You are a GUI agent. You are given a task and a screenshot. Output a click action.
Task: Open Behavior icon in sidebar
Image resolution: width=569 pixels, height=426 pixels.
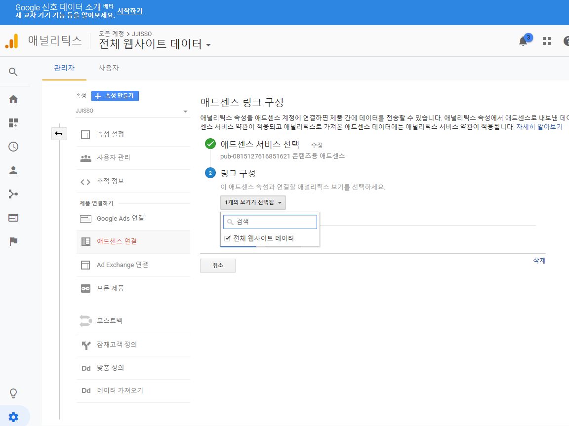pos(13,218)
